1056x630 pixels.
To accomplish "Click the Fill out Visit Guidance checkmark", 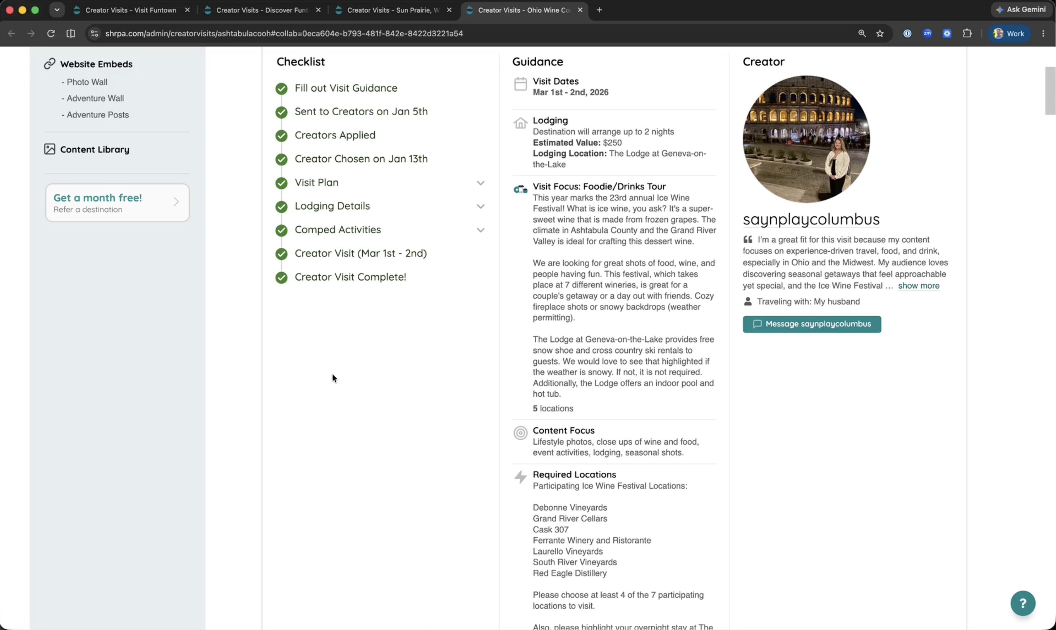I will click(281, 88).
